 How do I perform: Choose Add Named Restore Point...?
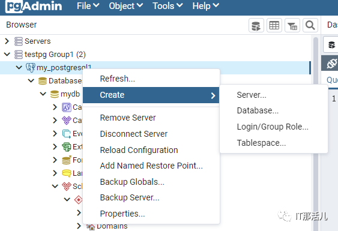pos(151,166)
